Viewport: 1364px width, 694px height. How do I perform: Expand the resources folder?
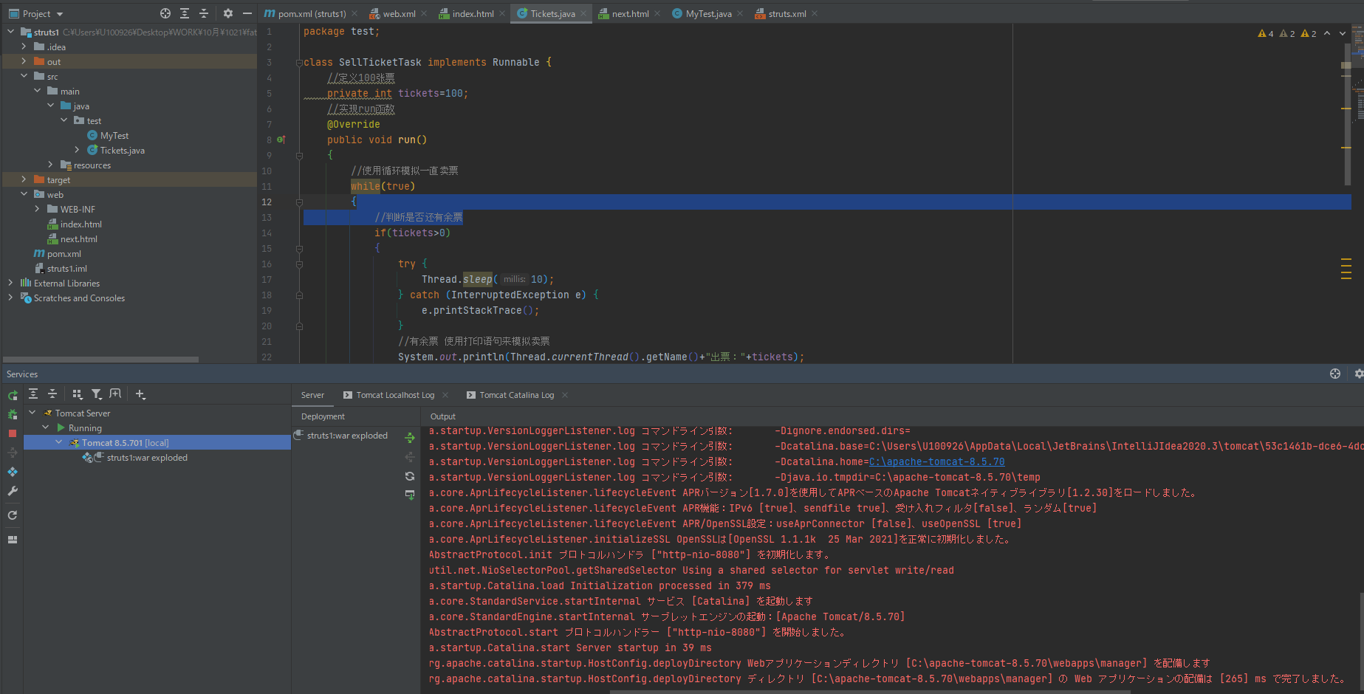(50, 165)
